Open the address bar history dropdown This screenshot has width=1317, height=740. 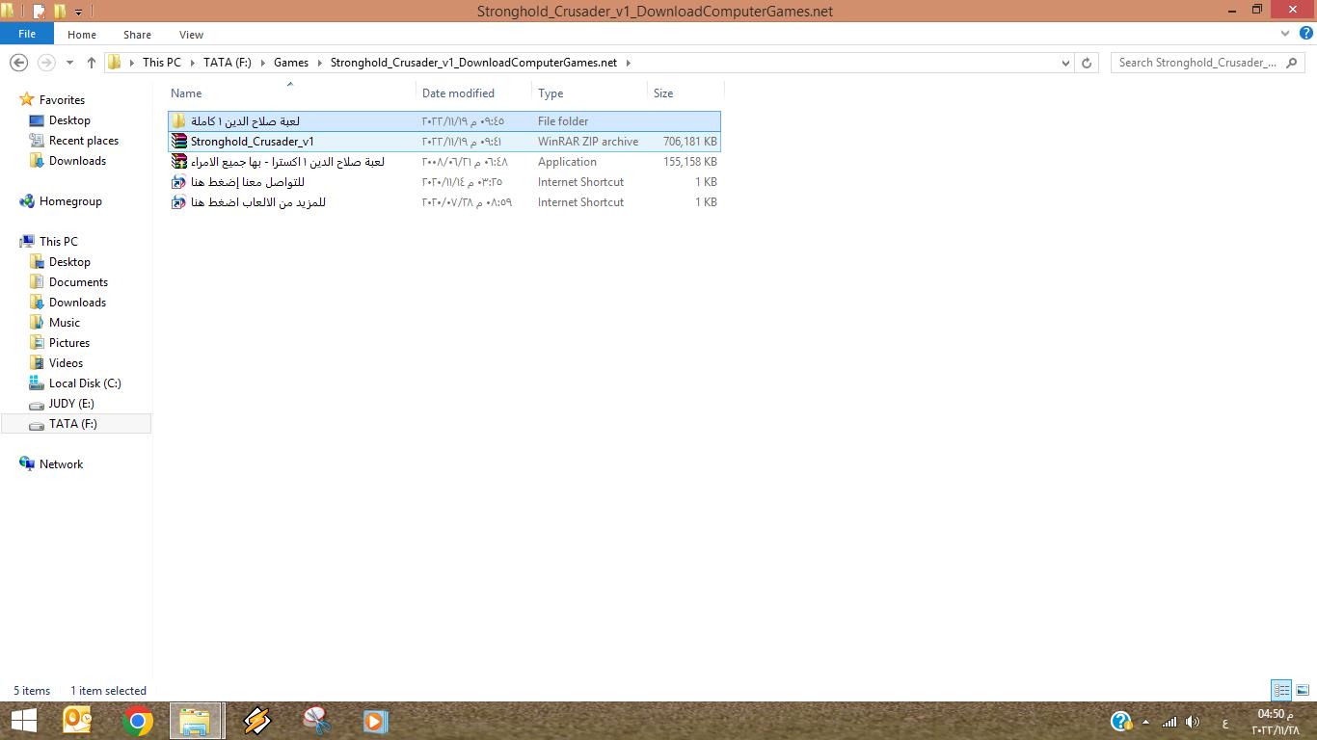coord(1065,63)
